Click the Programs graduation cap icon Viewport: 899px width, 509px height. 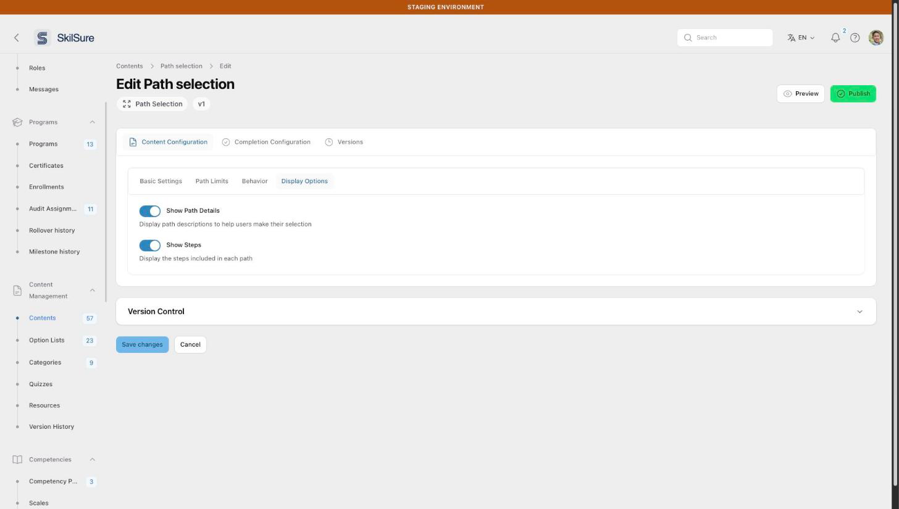[17, 122]
